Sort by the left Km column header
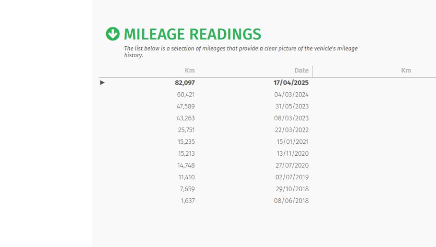436x247 pixels. 190,71
